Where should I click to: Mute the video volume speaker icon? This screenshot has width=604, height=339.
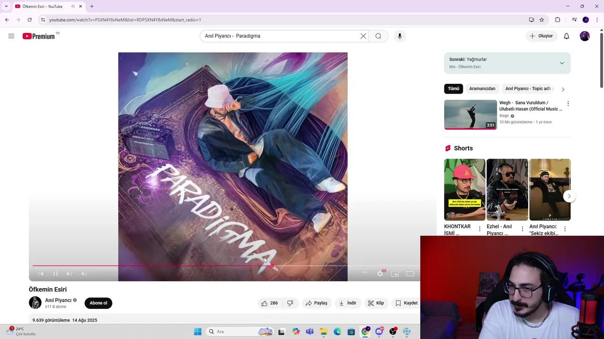[84, 274]
